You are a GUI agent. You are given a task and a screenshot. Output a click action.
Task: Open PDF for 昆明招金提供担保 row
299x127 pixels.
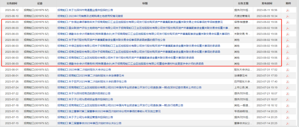coord(288,99)
